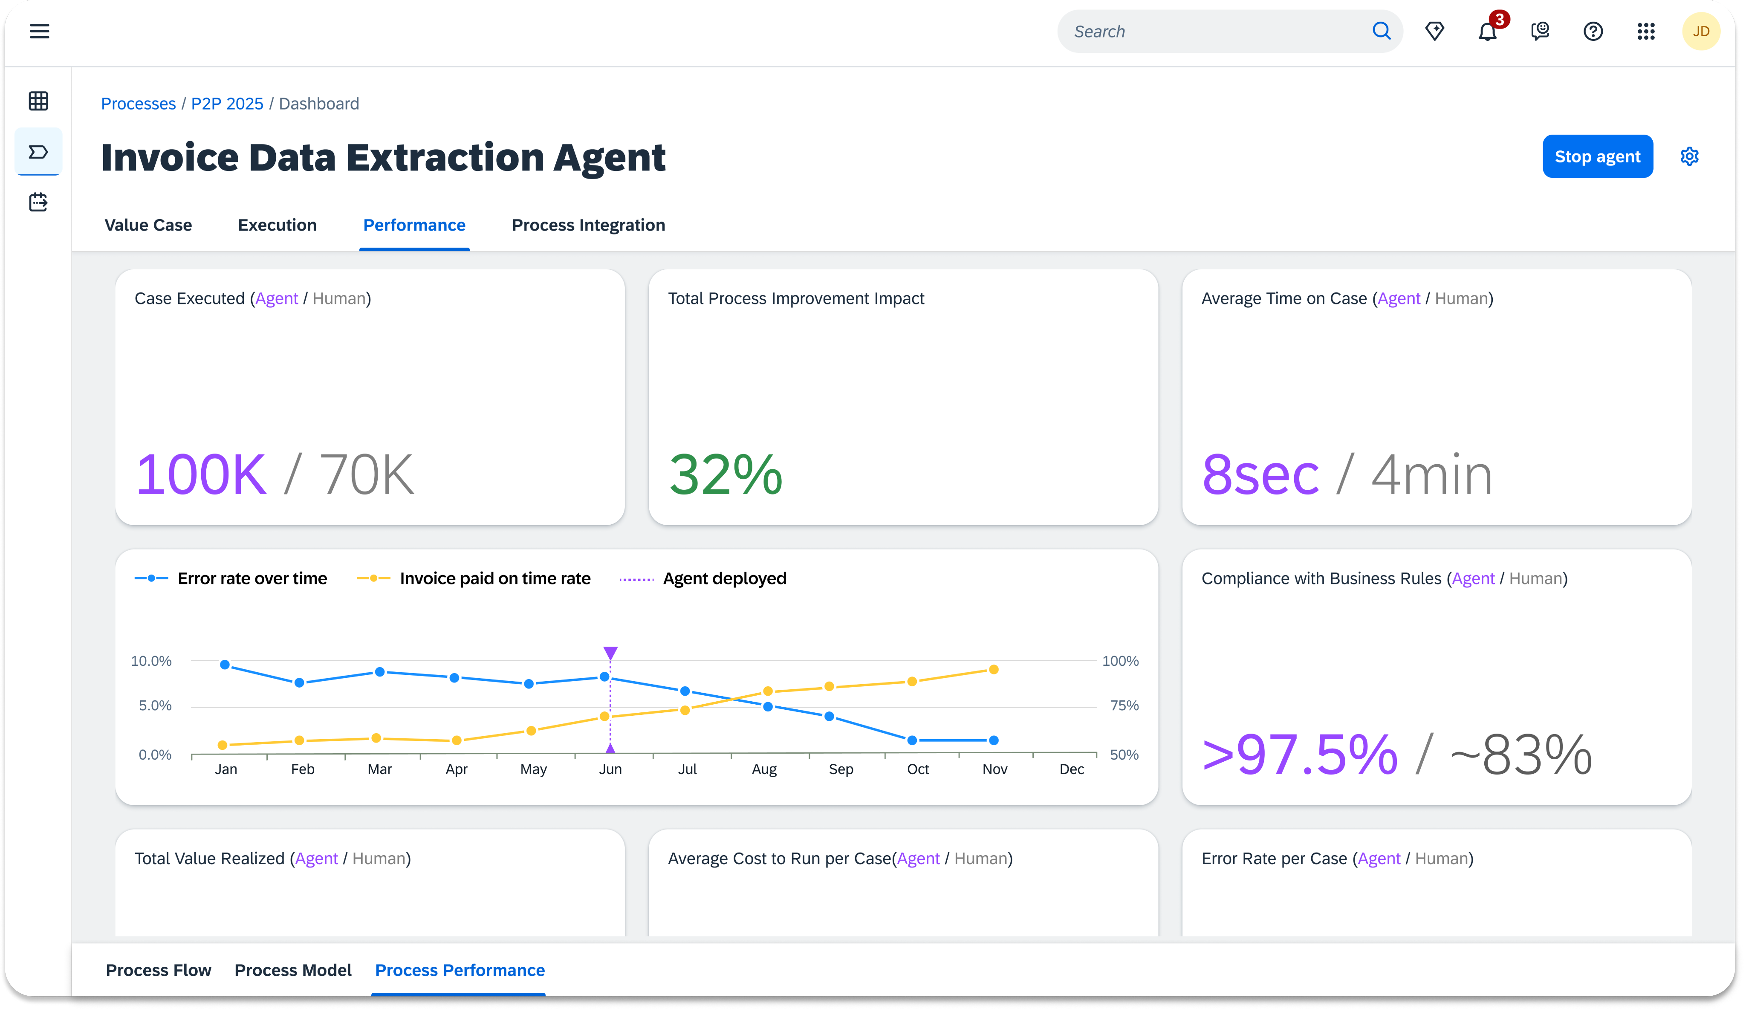Click into the Search input field
Screen dimensions: 1746x1012
pyautogui.click(x=1212, y=31)
